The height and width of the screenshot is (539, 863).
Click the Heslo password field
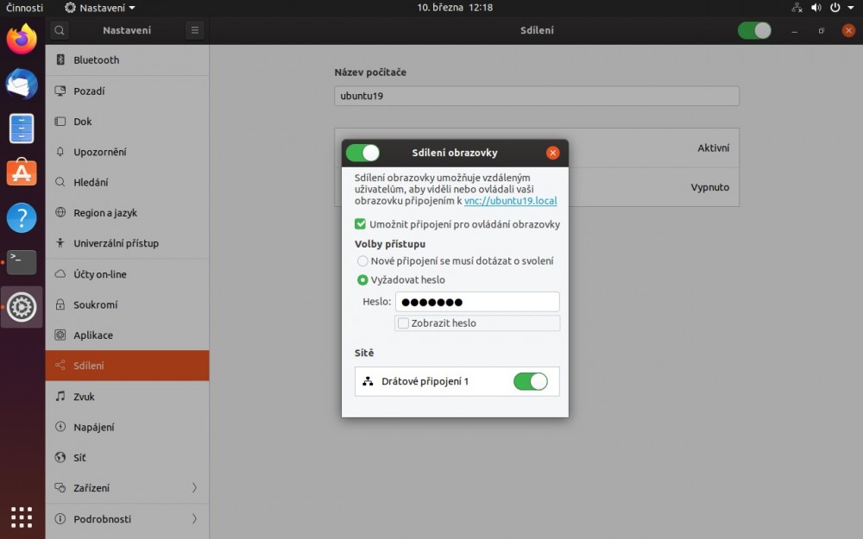point(476,302)
